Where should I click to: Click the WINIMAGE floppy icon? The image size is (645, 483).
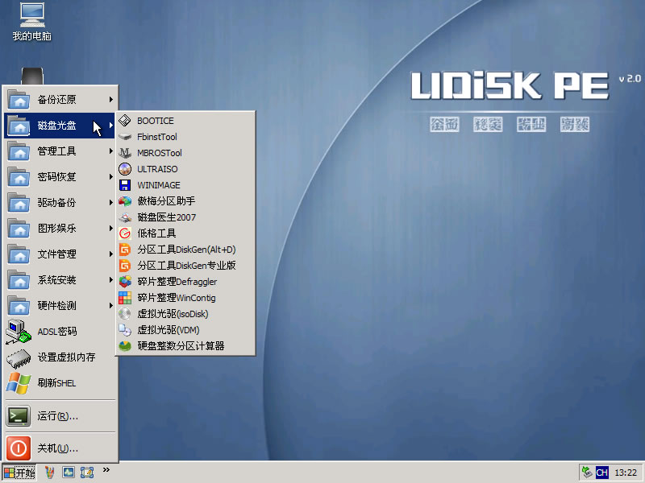coord(125,185)
